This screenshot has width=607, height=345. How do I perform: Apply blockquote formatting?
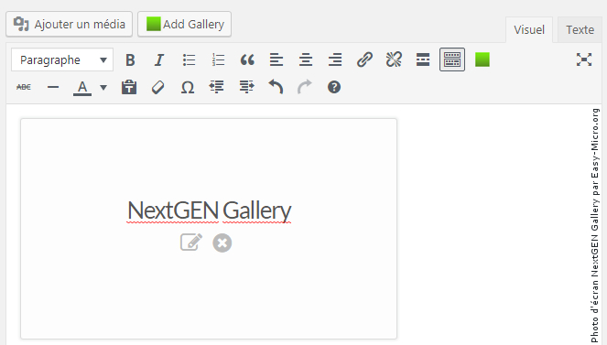pos(247,60)
